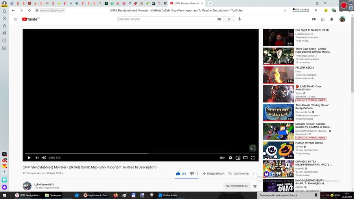Switch to miniplayer mode
This screenshot has width=354, height=199.
(238, 158)
